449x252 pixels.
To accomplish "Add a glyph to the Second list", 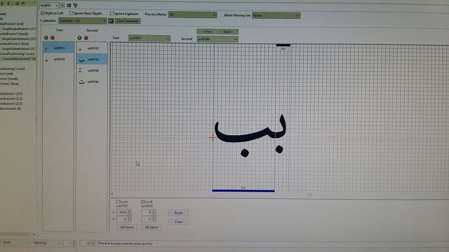I will tap(79, 38).
